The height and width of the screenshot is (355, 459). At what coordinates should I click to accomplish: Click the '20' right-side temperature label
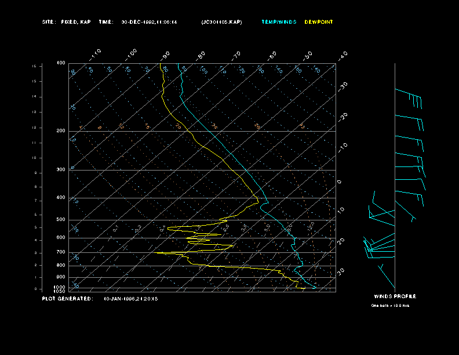tap(341, 241)
